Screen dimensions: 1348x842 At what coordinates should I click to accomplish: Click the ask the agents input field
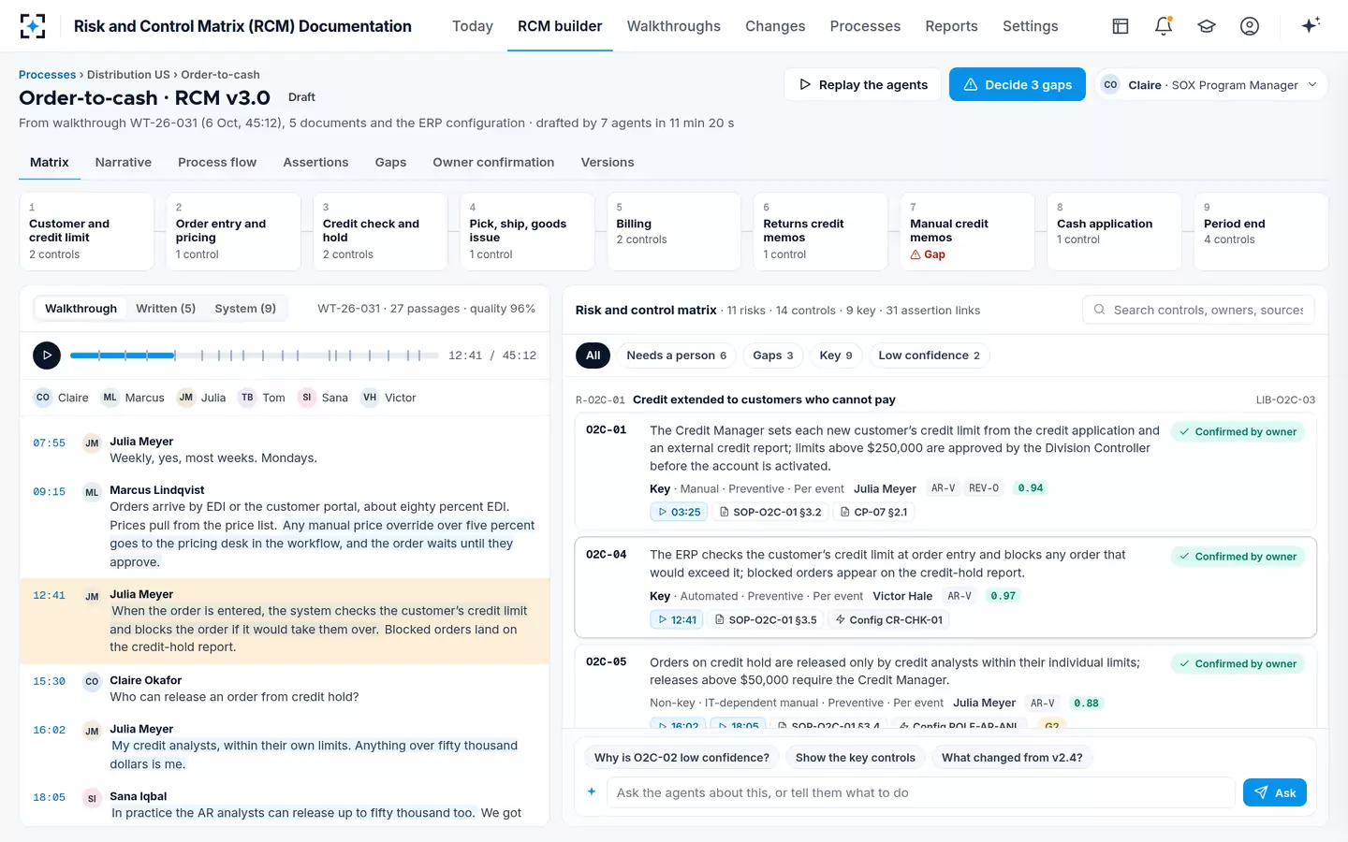pyautogui.click(x=921, y=792)
